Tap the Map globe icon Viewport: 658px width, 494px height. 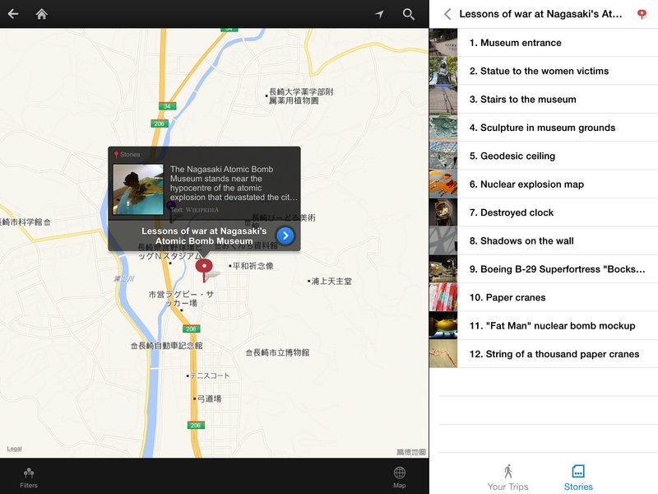pyautogui.click(x=400, y=478)
